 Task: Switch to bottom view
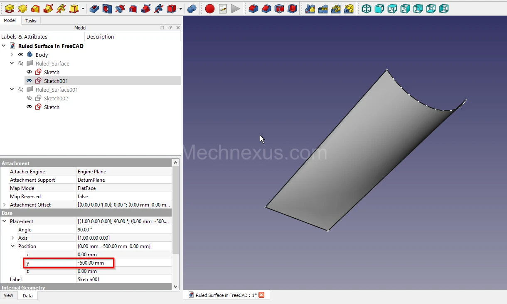(431, 8)
